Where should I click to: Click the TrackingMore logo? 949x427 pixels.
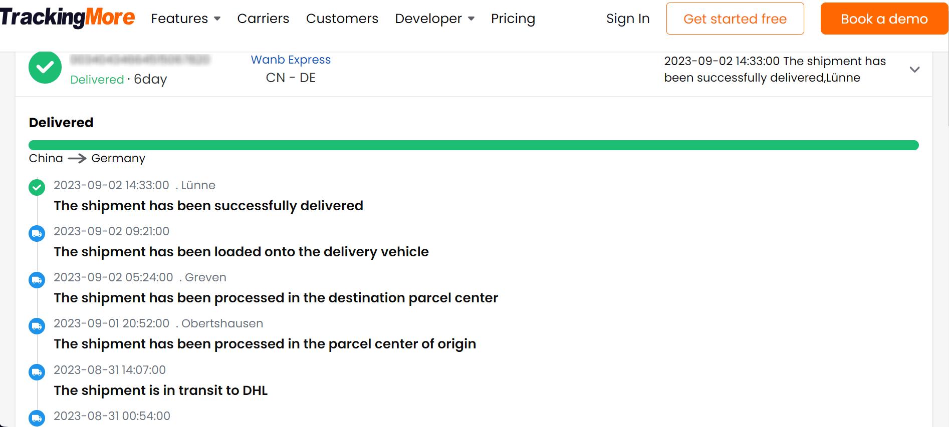click(67, 18)
